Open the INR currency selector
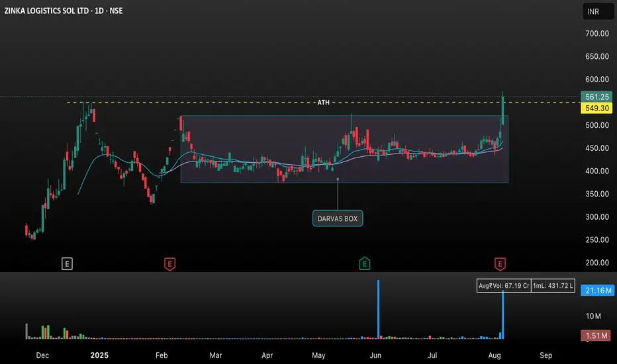 [x=598, y=11]
